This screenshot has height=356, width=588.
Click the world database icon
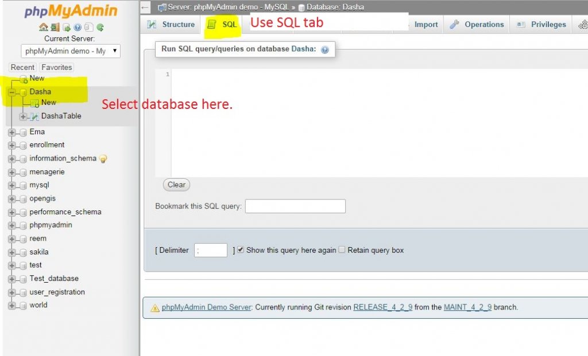(23, 306)
